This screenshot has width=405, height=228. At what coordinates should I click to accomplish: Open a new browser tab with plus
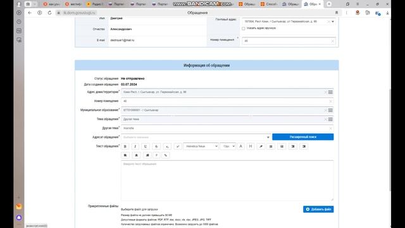point(329,4)
